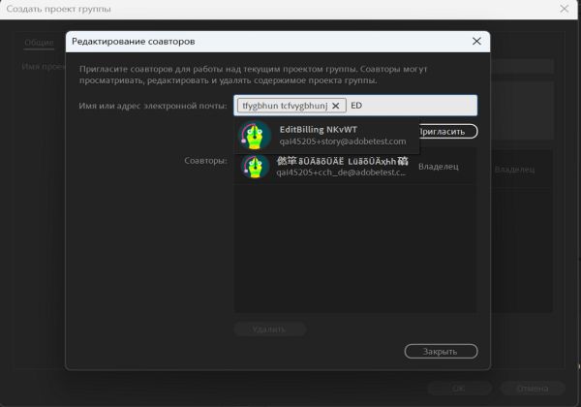Image resolution: width=581 pixels, height=407 pixels.
Task: Click the owner avatar in the Соавторы list
Action: [255, 167]
